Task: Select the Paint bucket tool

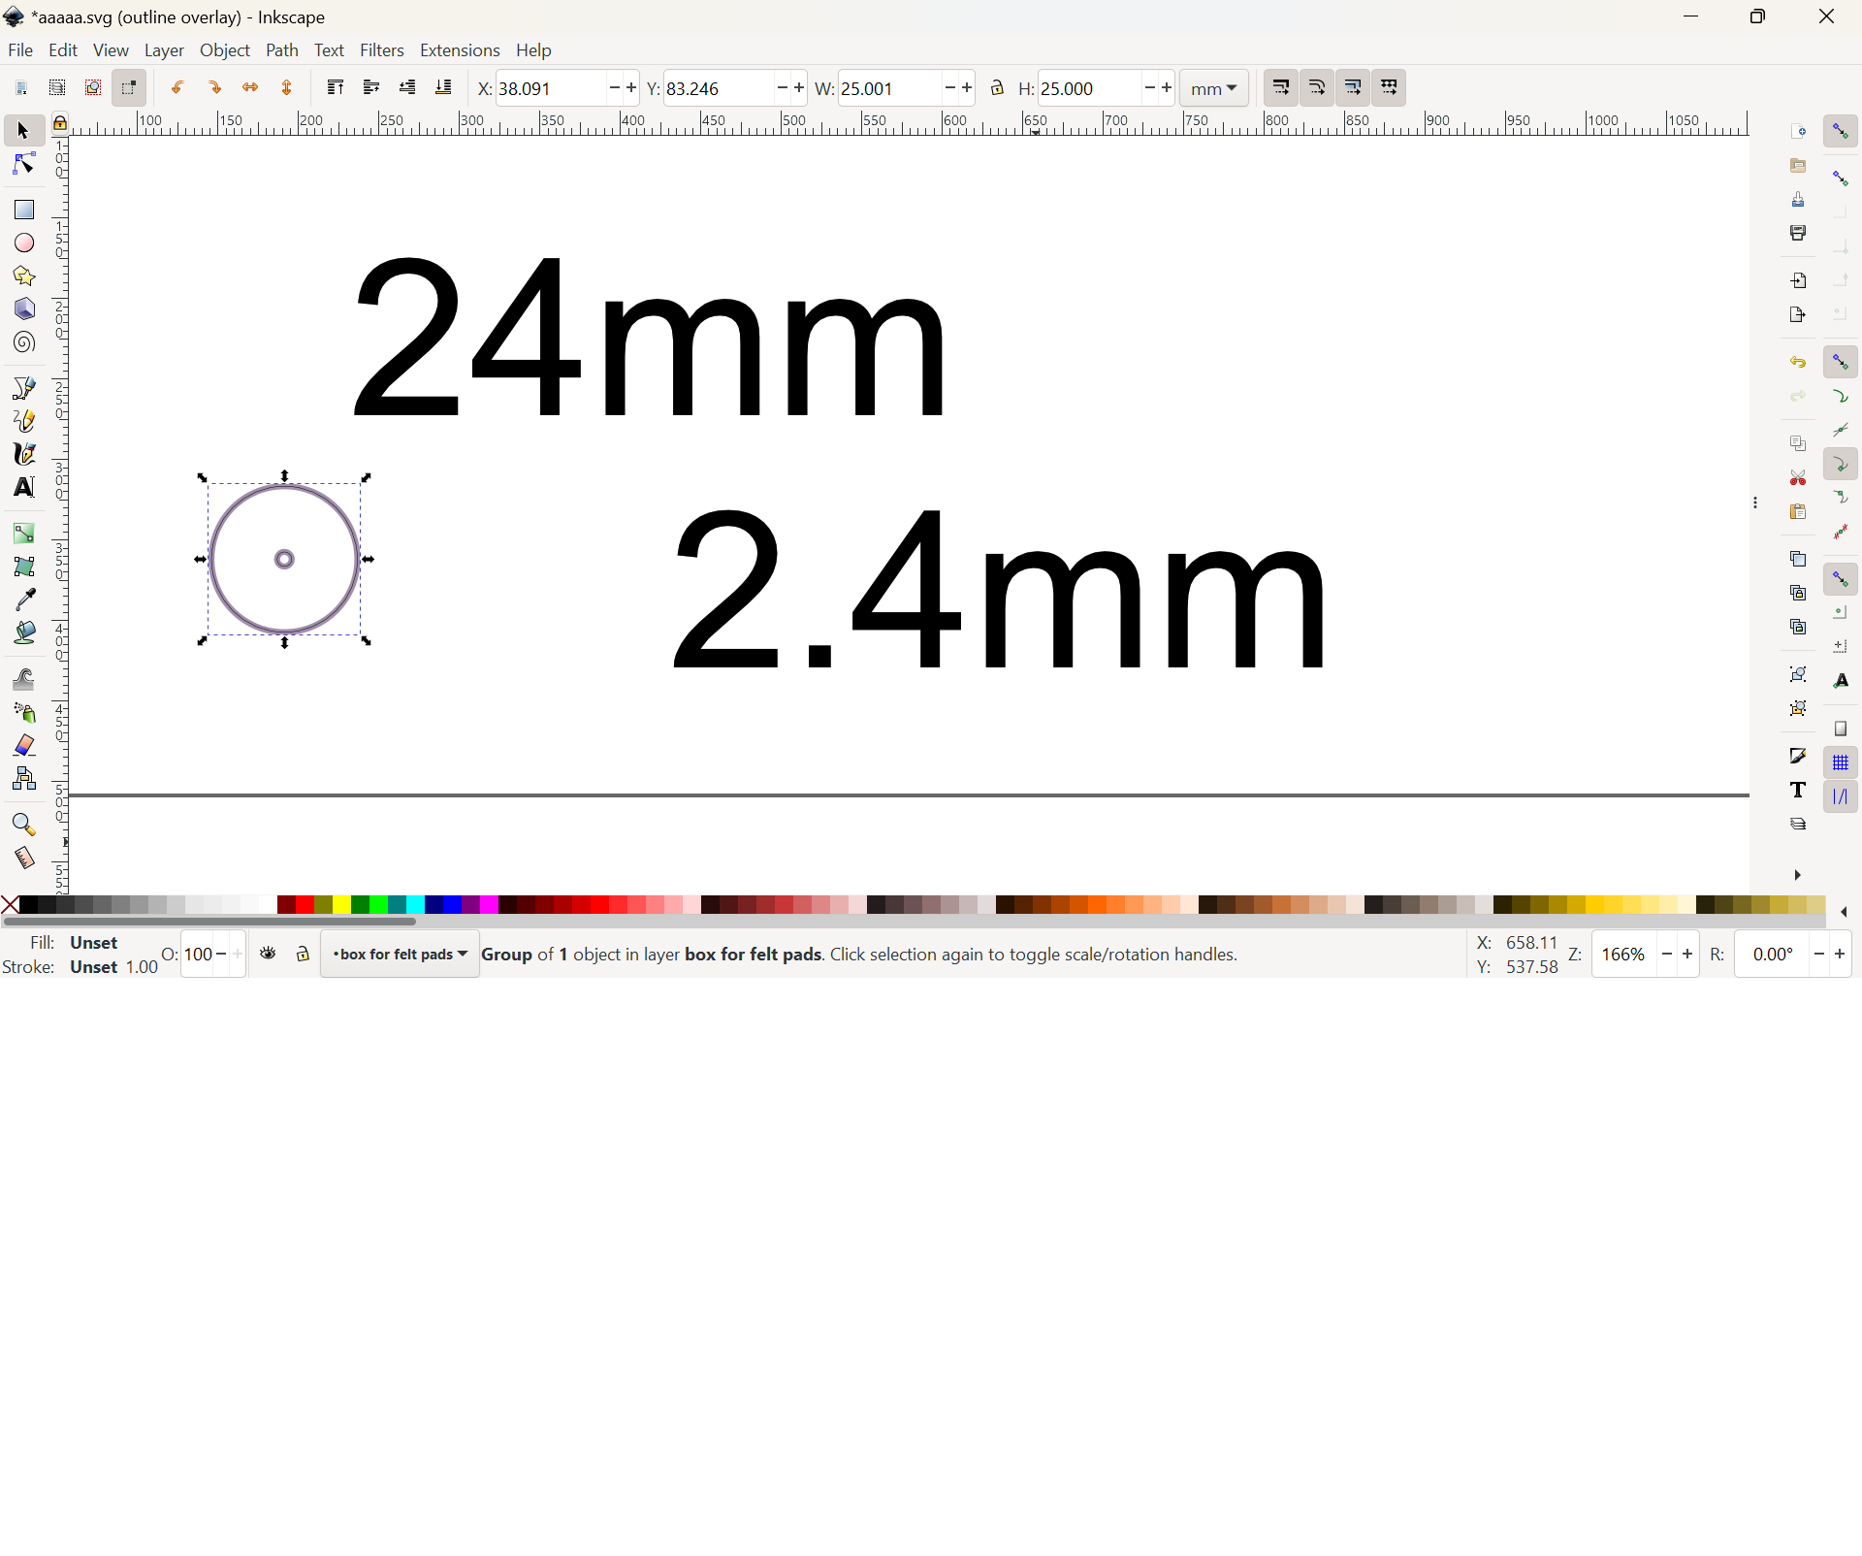Action: (23, 632)
